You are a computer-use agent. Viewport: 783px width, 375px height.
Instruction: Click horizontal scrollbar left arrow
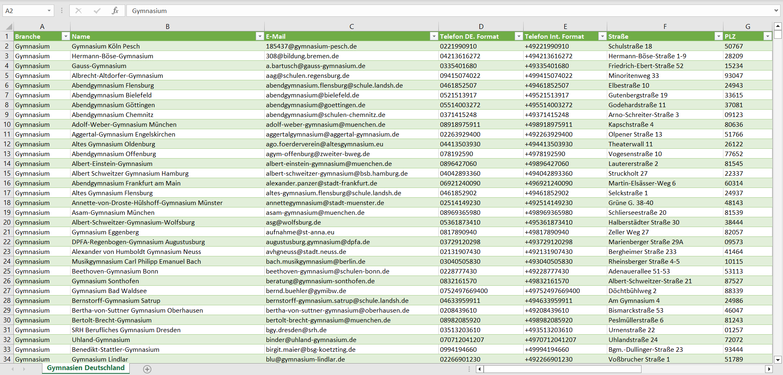click(x=480, y=369)
